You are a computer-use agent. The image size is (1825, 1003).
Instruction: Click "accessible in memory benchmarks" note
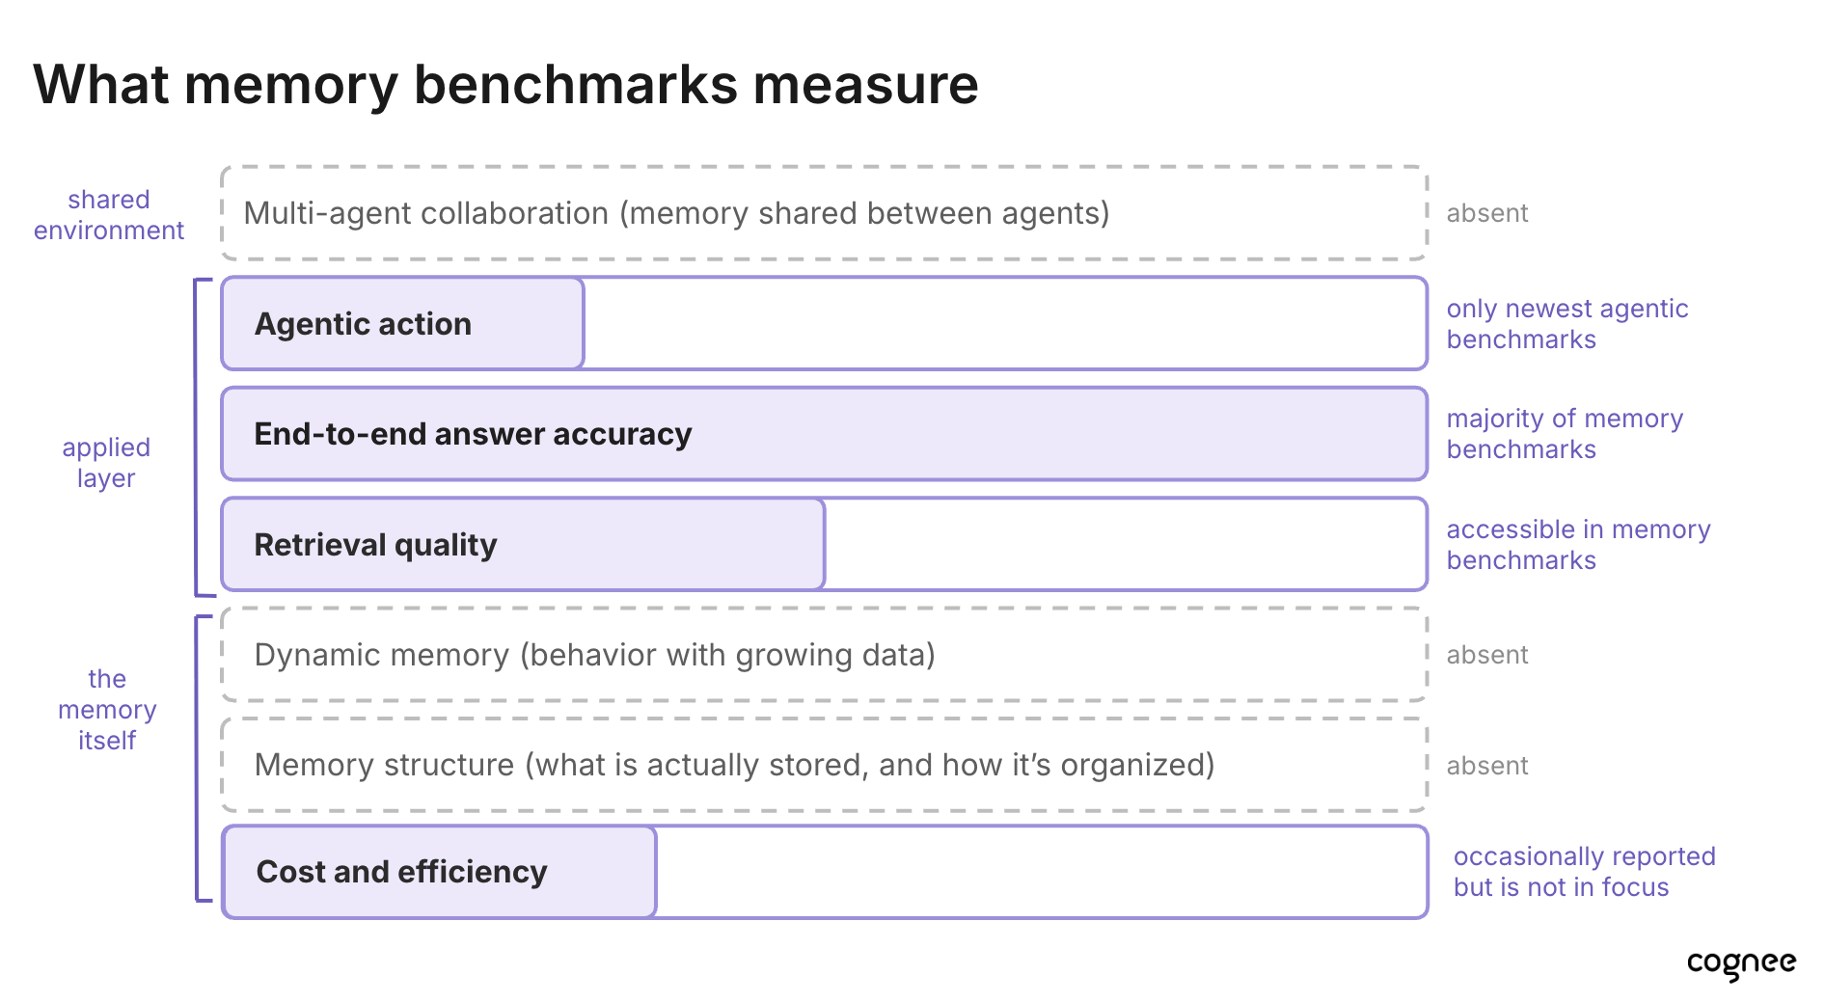click(x=1578, y=545)
